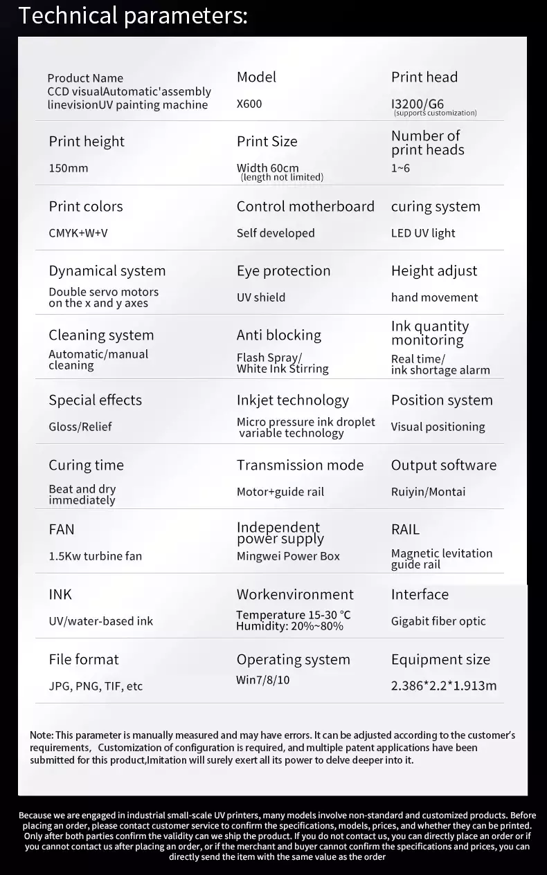Click the Win7/8/10 operating system value
The image size is (547, 875).
tap(263, 680)
